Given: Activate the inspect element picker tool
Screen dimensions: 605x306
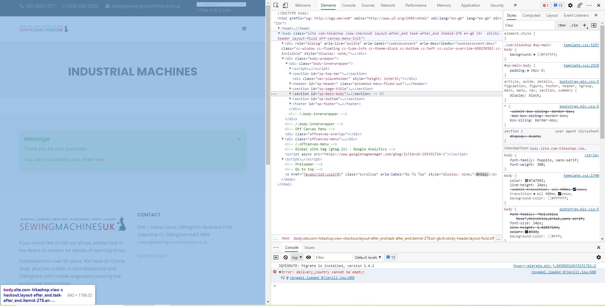Looking at the screenshot, I should [276, 5].
